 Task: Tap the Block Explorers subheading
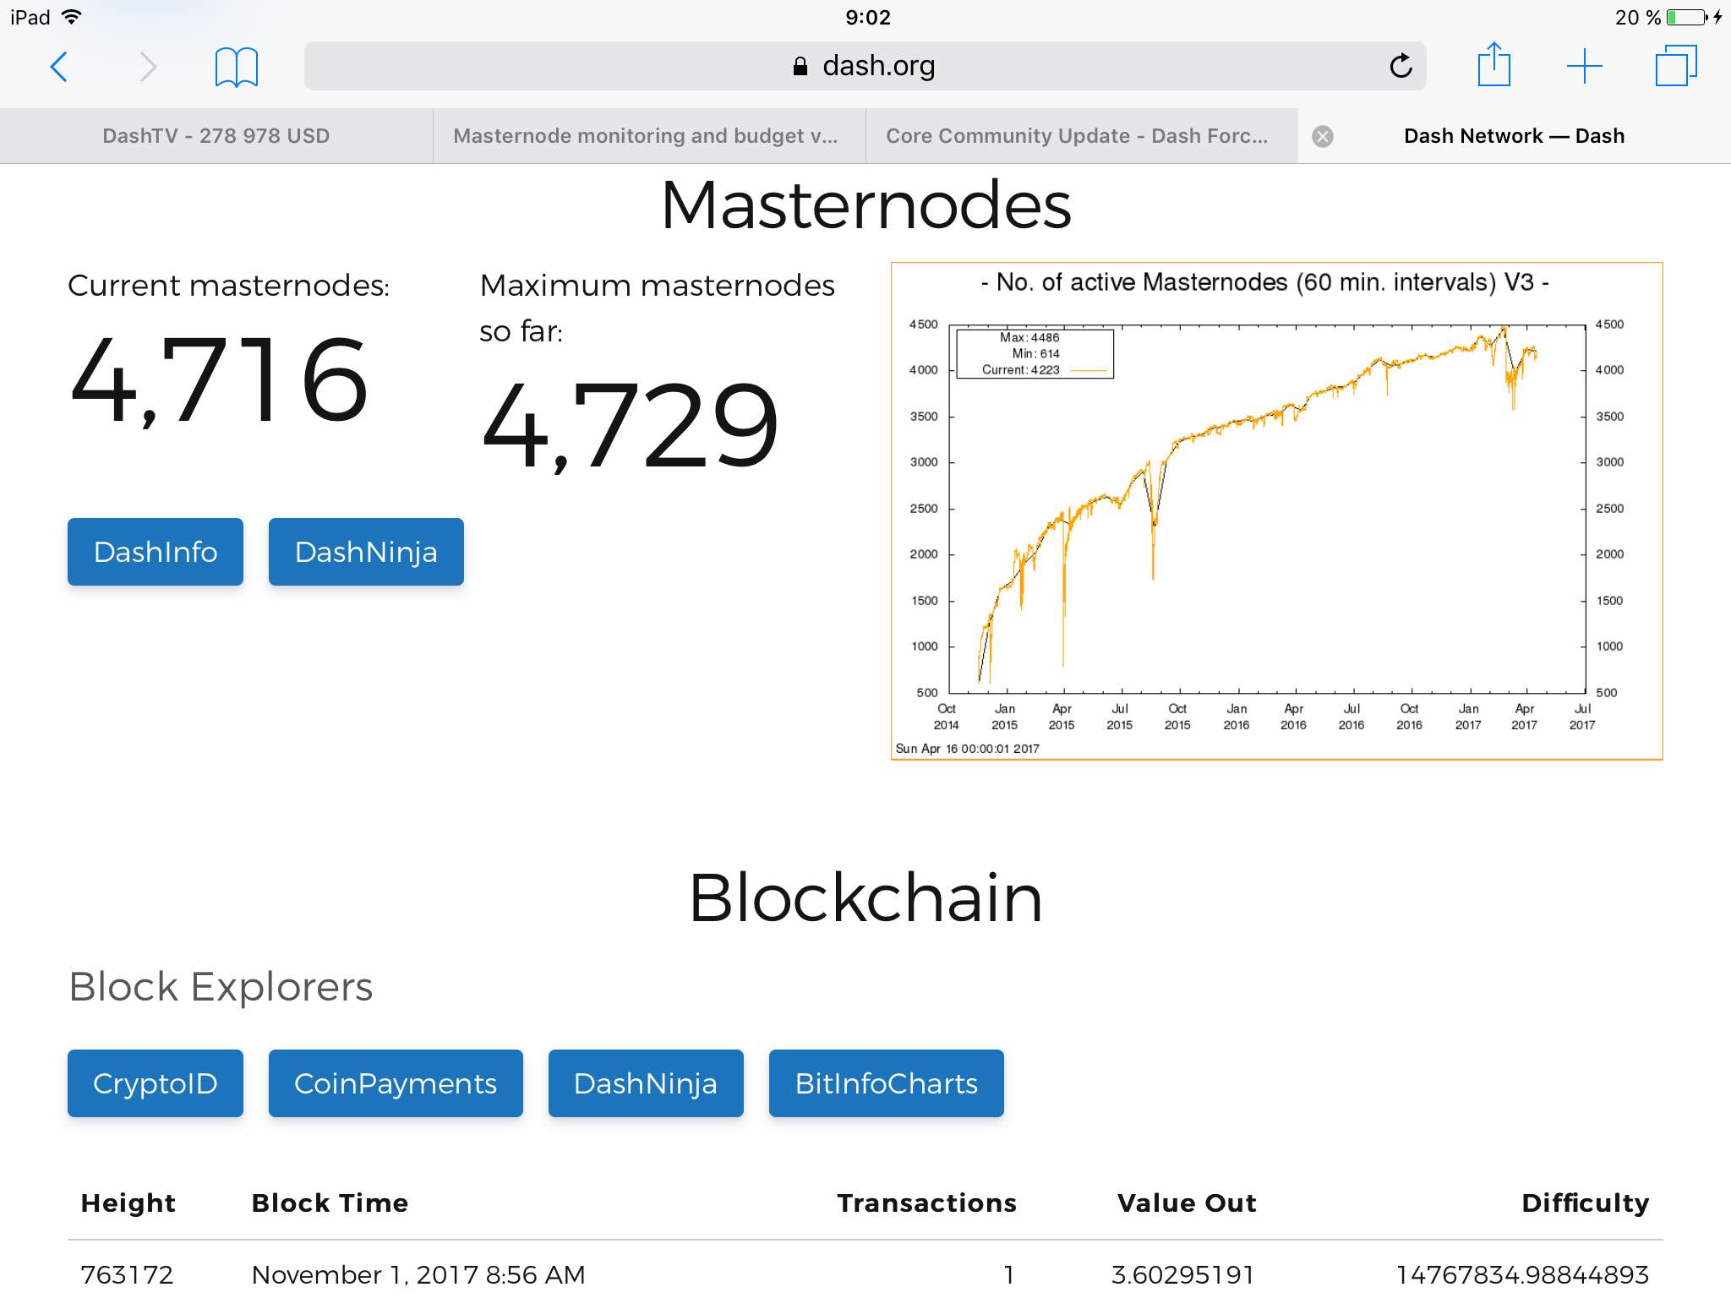pos(221,987)
